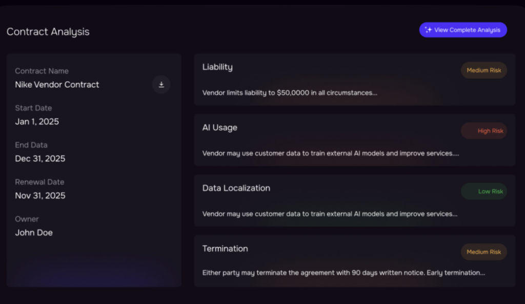This screenshot has width=525, height=304.
Task: Click the End Date value Dec 31, 2025
Action: (x=40, y=158)
